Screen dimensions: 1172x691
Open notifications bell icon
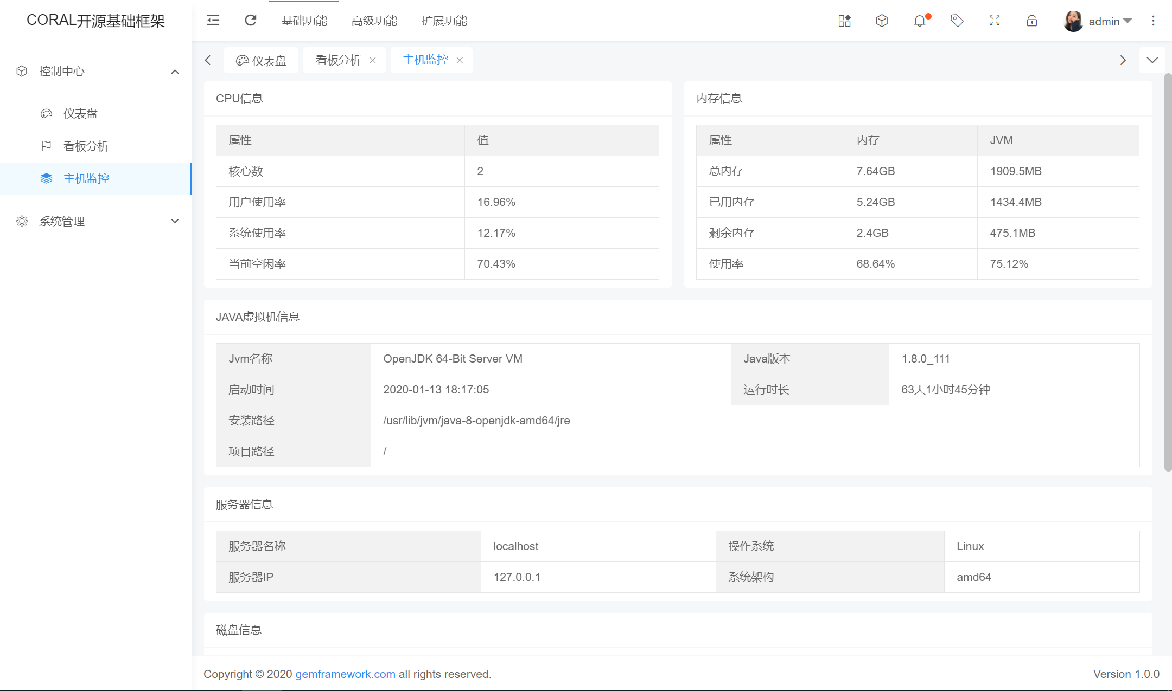920,21
